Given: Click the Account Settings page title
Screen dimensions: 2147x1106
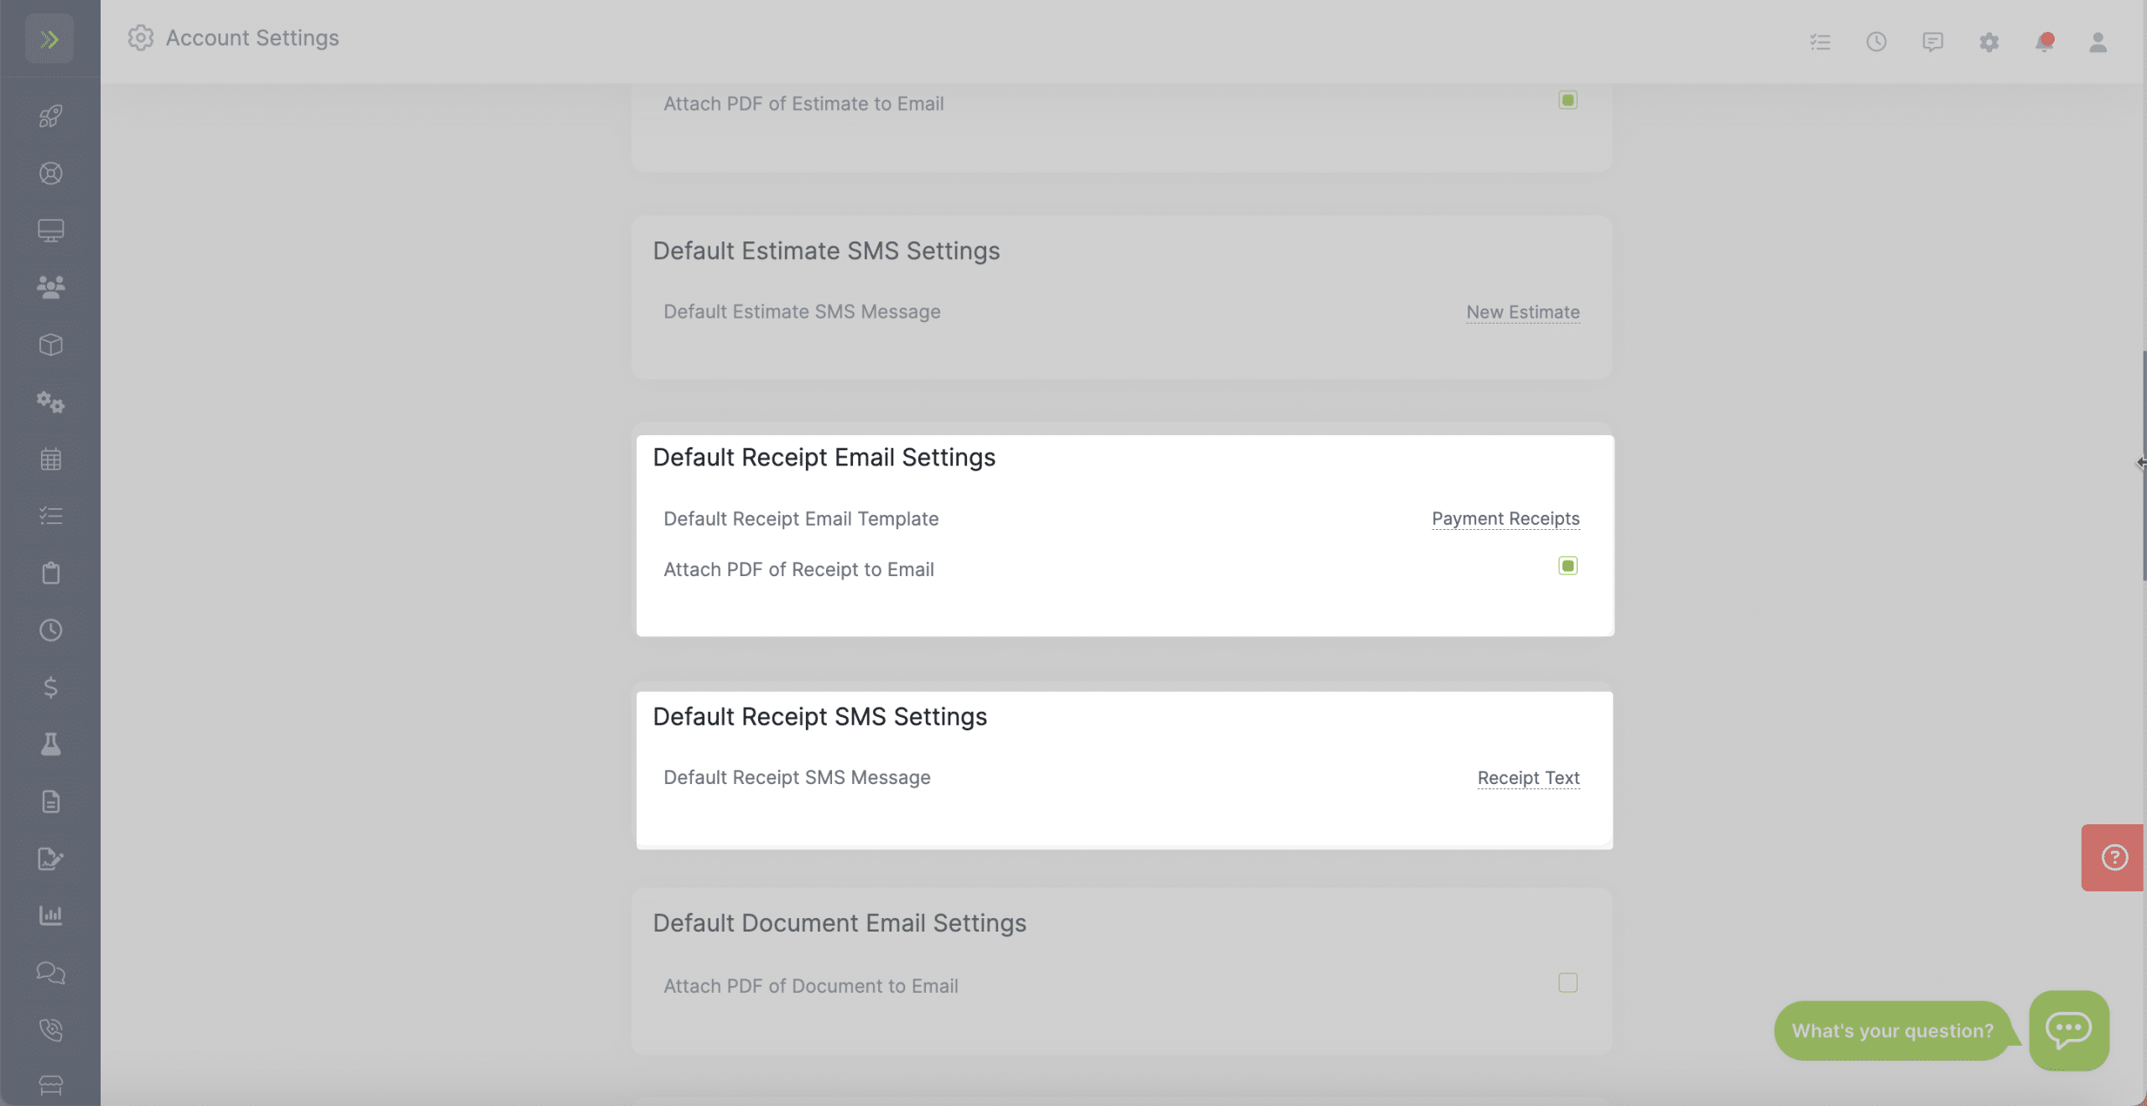Looking at the screenshot, I should click(x=252, y=38).
